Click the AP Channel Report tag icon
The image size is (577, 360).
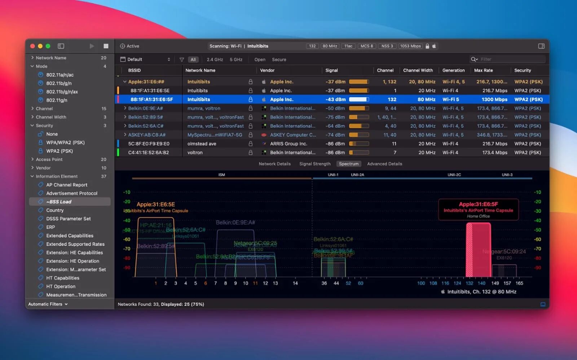[x=40, y=185]
